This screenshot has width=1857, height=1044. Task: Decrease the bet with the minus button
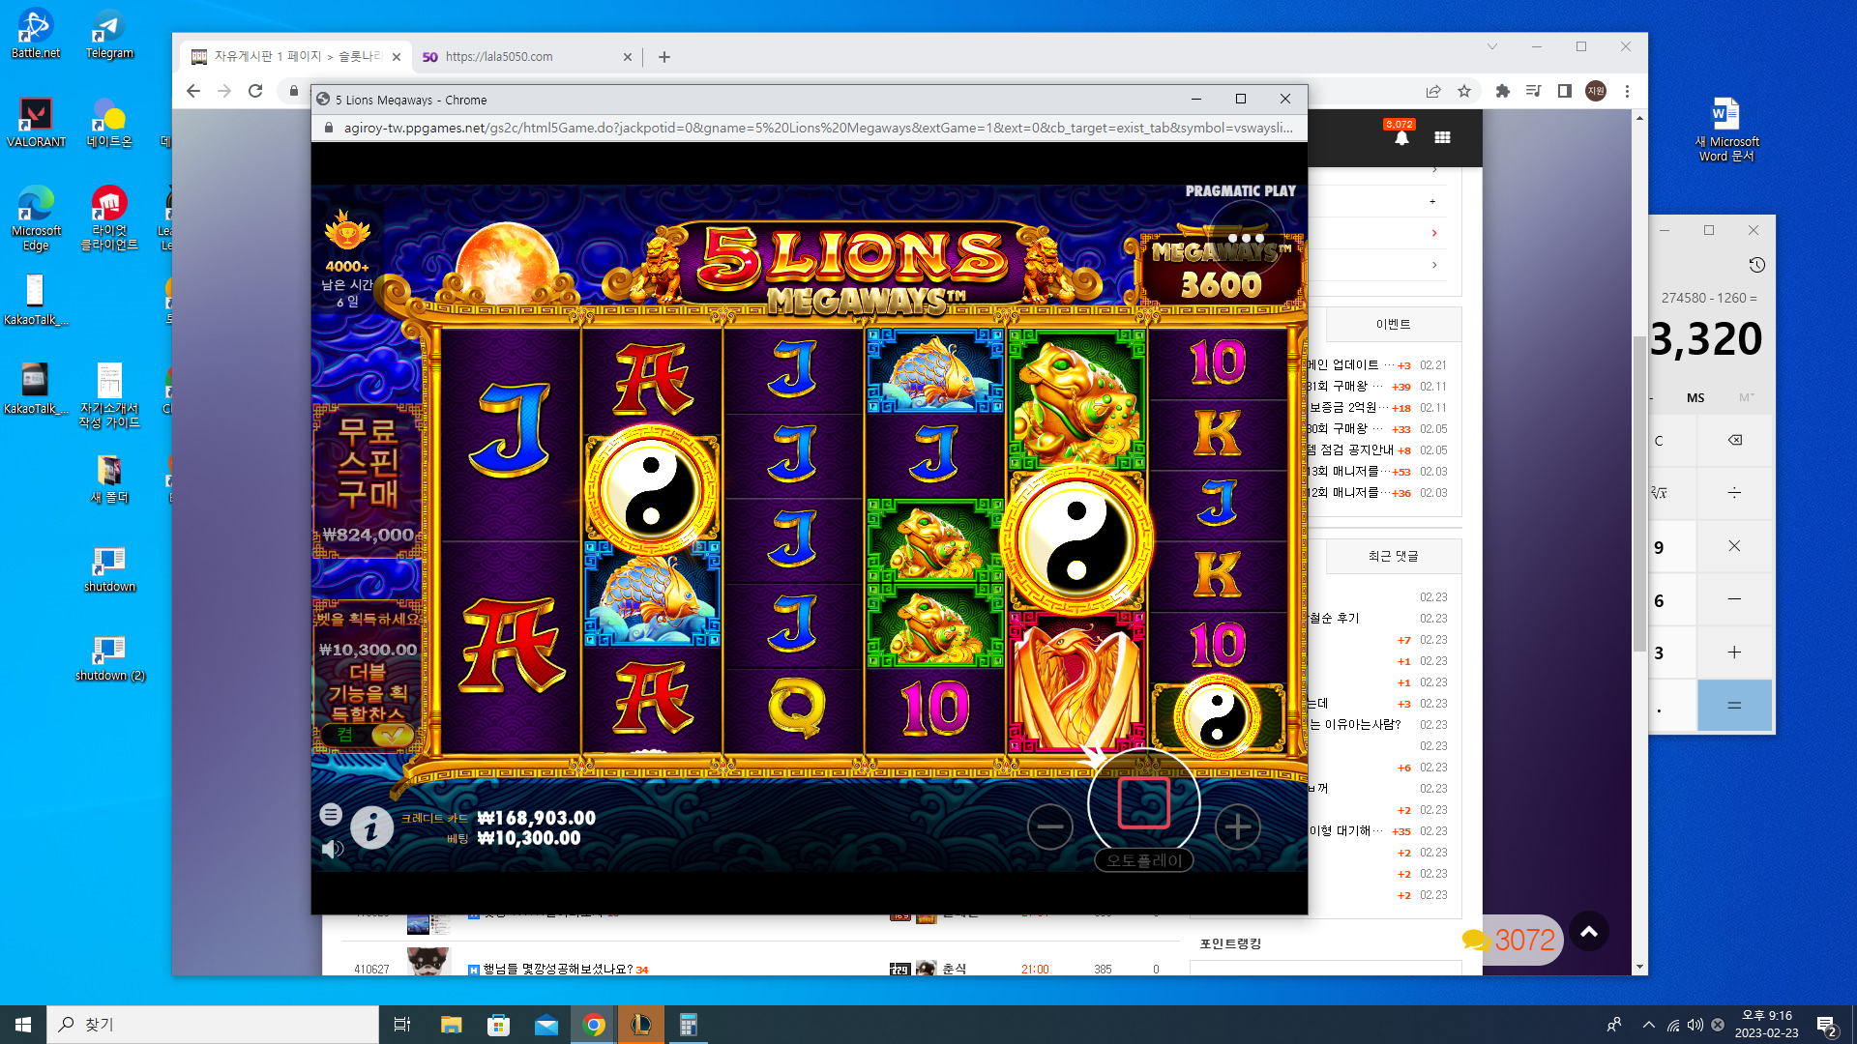coord(1049,826)
